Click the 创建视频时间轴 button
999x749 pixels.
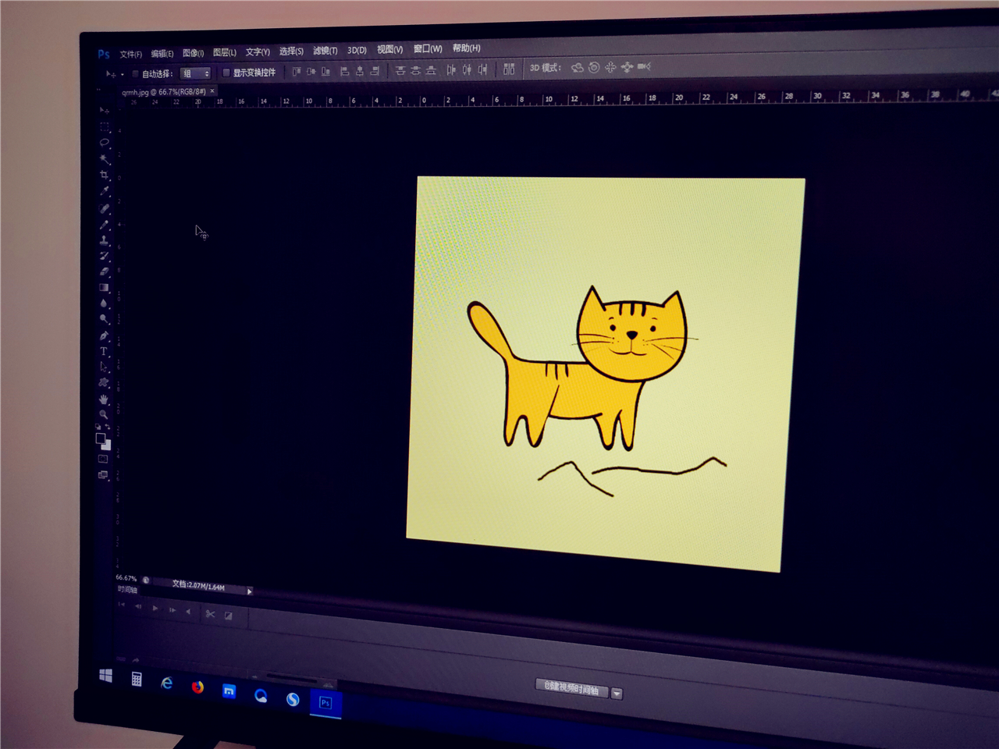571,687
